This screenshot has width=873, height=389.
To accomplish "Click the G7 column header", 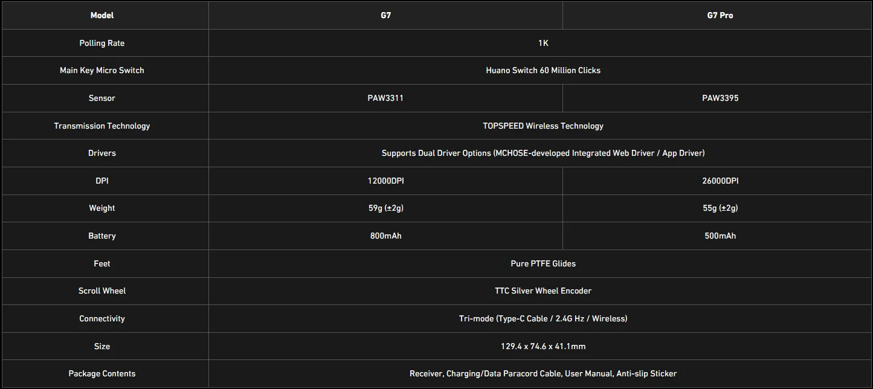I will point(385,15).
